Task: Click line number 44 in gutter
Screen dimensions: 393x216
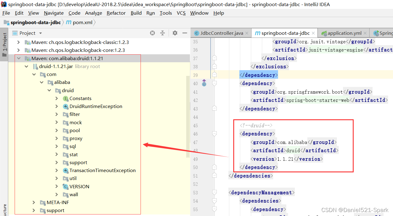Action: point(195,117)
